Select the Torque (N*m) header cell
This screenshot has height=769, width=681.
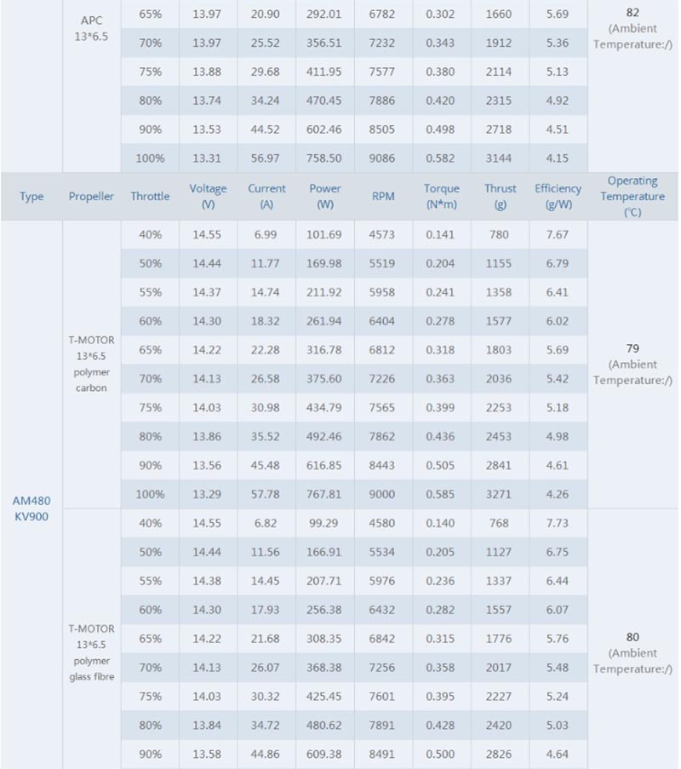tap(441, 196)
